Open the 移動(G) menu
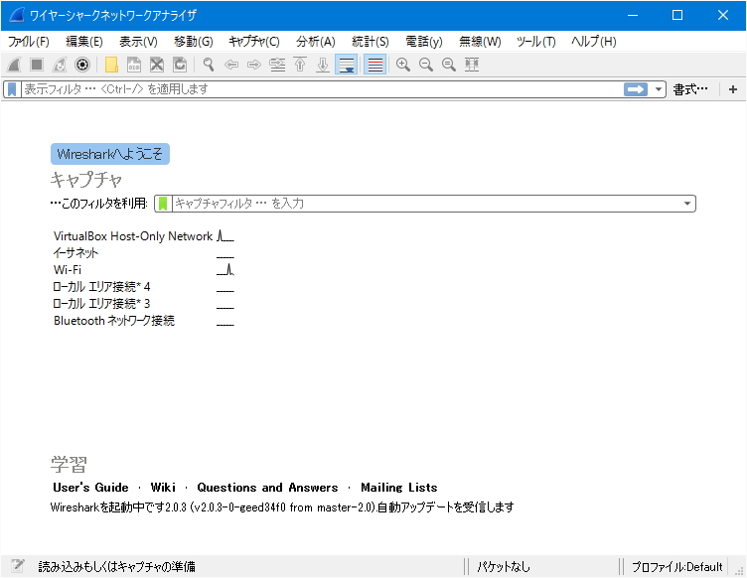747x578 pixels. tap(193, 42)
